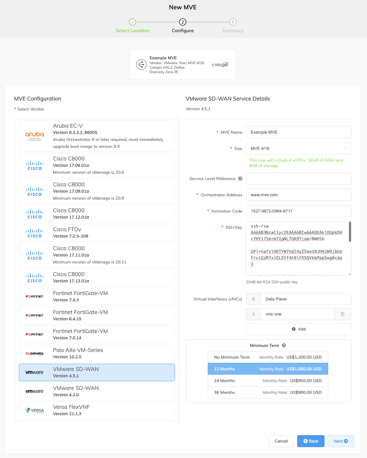Screen dimensions: 367x458
Task: Click the Summary step label
Action: 233,31
